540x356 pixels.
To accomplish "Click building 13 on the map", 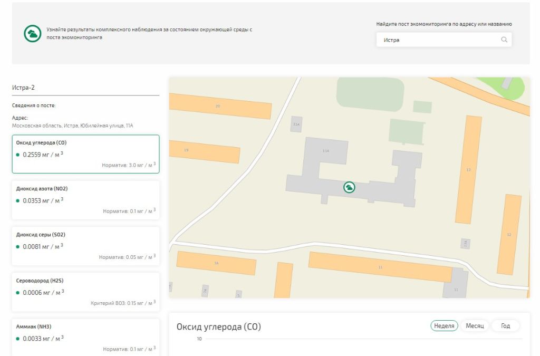I will [468, 170].
